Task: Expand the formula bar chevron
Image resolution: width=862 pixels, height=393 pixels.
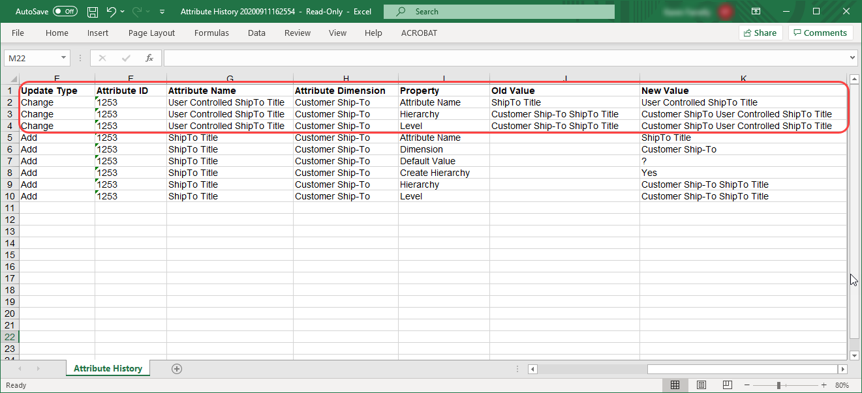Action: [853, 58]
